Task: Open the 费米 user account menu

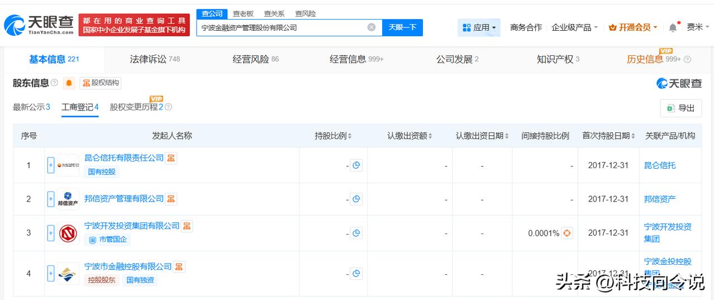Action: [x=698, y=27]
